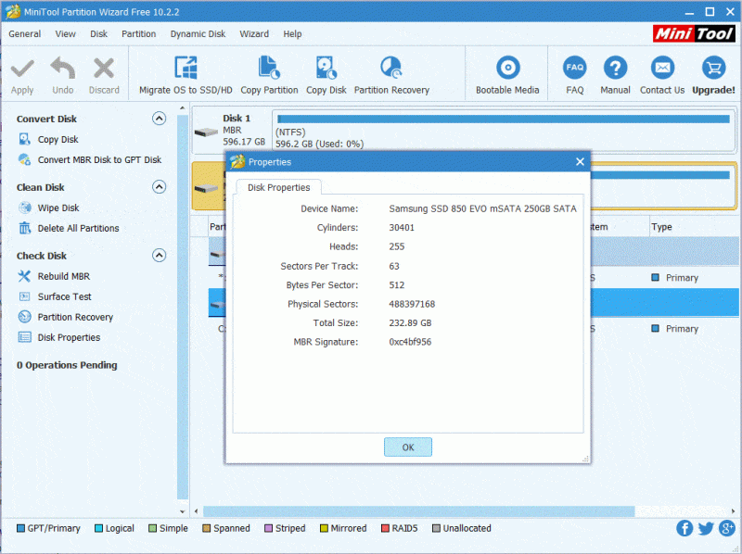Viewport: 742px width, 554px height.
Task: Select Partition Recovery in the Check Disk list
Action: pyautogui.click(x=75, y=317)
